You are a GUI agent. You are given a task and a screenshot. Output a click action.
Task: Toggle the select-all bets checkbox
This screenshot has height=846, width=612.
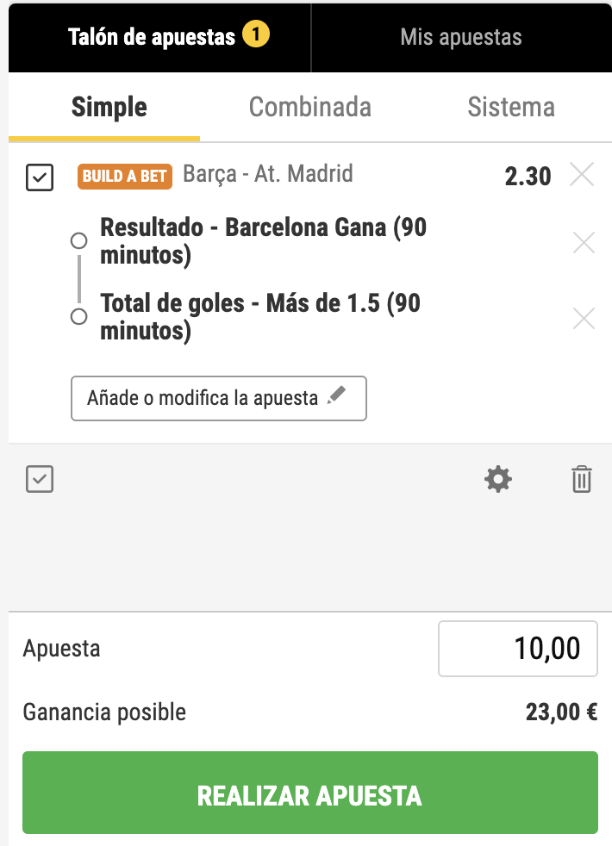[x=40, y=479]
